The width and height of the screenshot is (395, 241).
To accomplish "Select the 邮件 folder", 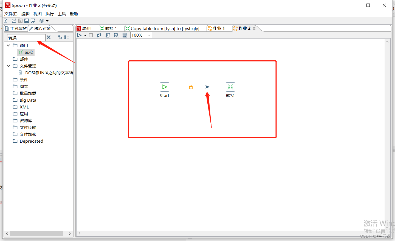I will pos(21,59).
